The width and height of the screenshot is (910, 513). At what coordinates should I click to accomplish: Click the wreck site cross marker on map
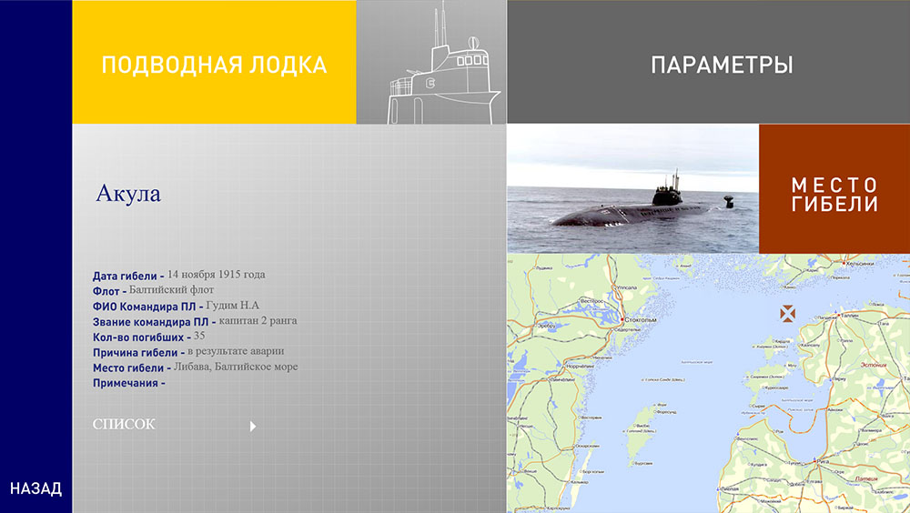pyautogui.click(x=787, y=314)
